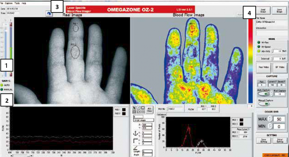Select the Hi-Speed mode indicator
The height and width of the screenshot is (157, 289).
tap(259, 47)
